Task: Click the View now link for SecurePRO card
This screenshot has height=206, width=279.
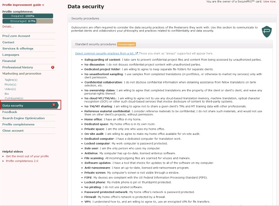Action: 269,1
